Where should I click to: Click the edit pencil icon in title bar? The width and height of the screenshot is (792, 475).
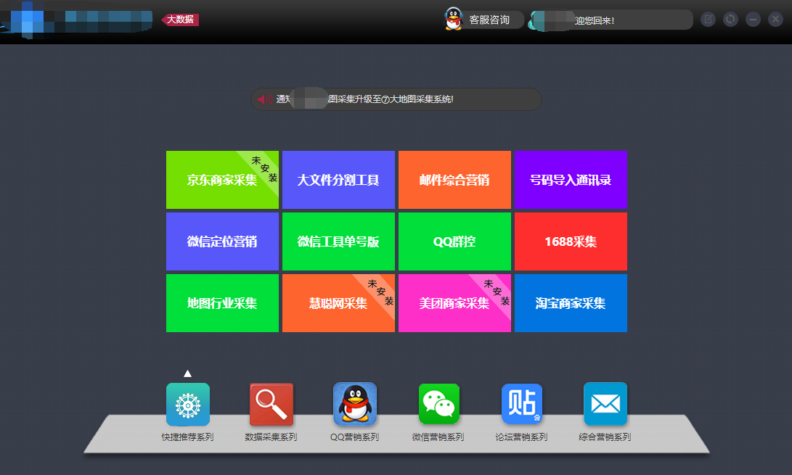pos(708,20)
